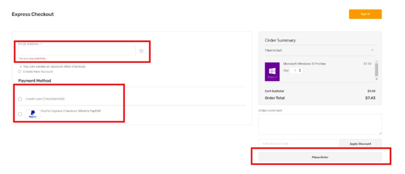Click the Order Total amount $7.43
Image resolution: width=405 pixels, height=174 pixels.
(370, 98)
